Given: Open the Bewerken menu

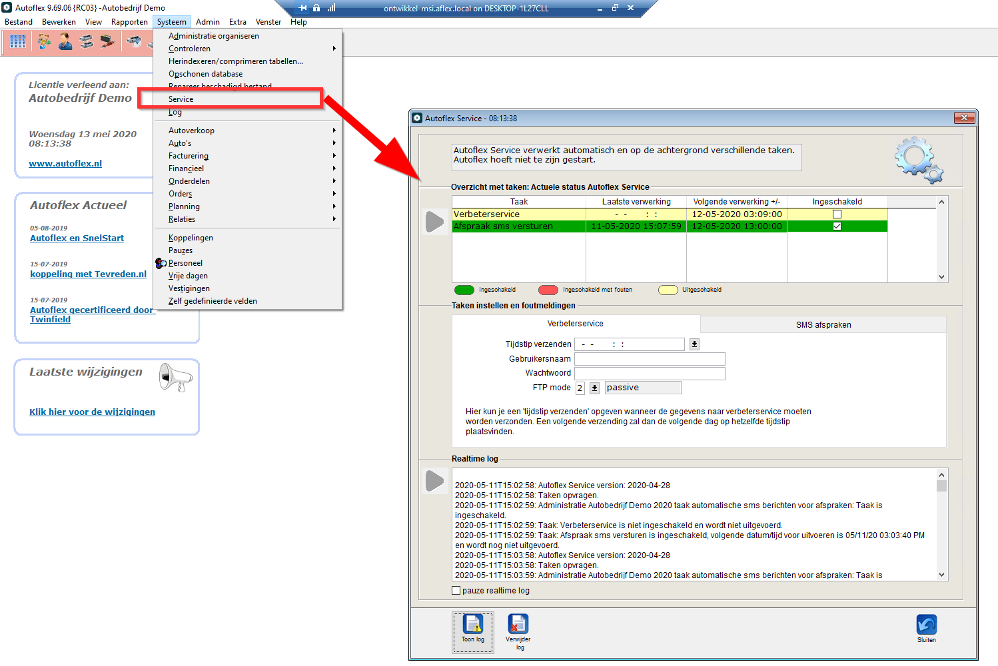Looking at the screenshot, I should pyautogui.click(x=59, y=22).
